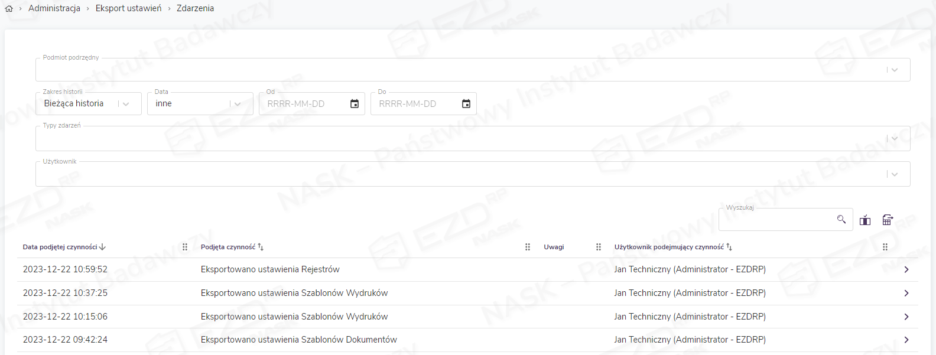Click the home icon in breadcrumb
The width and height of the screenshot is (936, 355).
pos(9,9)
